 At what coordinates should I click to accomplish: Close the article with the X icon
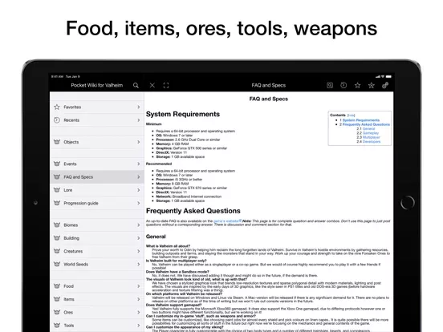point(152,85)
